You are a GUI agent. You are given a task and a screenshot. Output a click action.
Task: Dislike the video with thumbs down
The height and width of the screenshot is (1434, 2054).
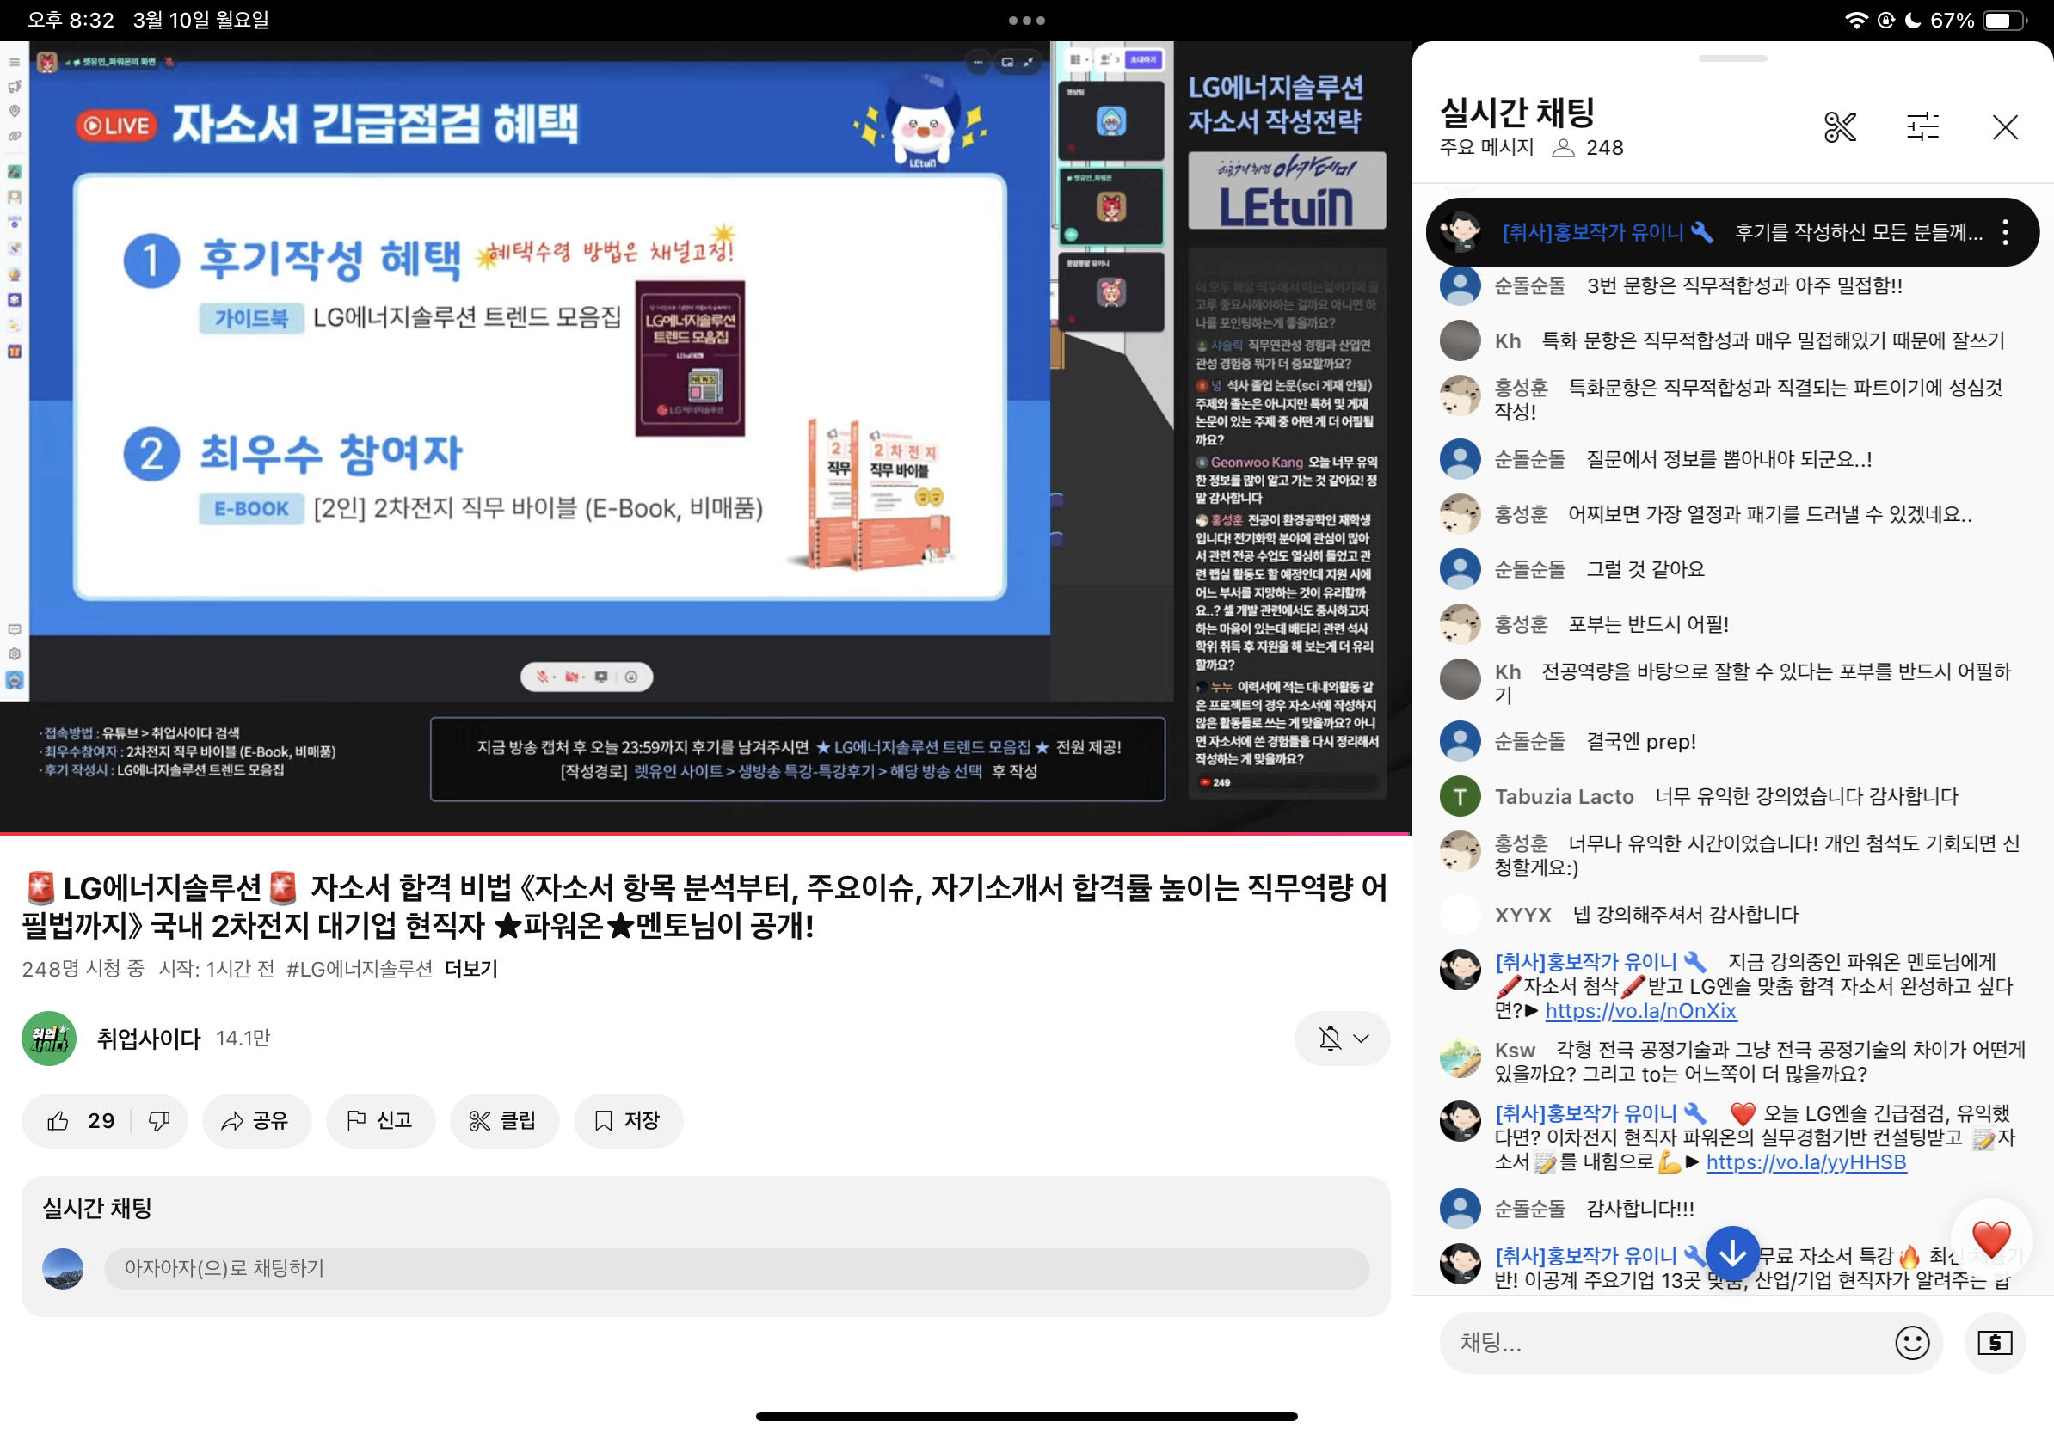159,1120
